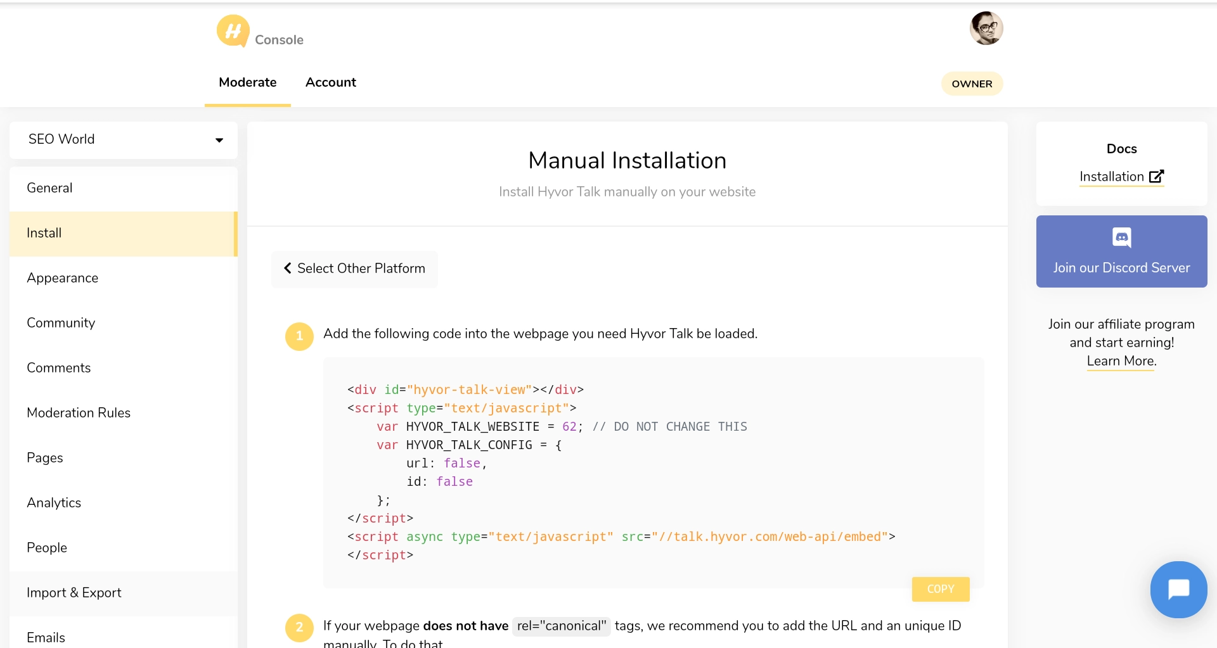Open the Comments section

[x=124, y=368]
